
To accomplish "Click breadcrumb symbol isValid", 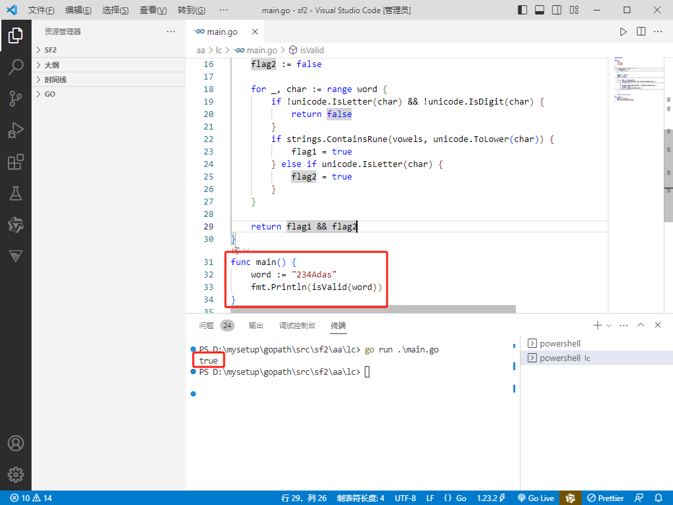I will (x=306, y=50).
